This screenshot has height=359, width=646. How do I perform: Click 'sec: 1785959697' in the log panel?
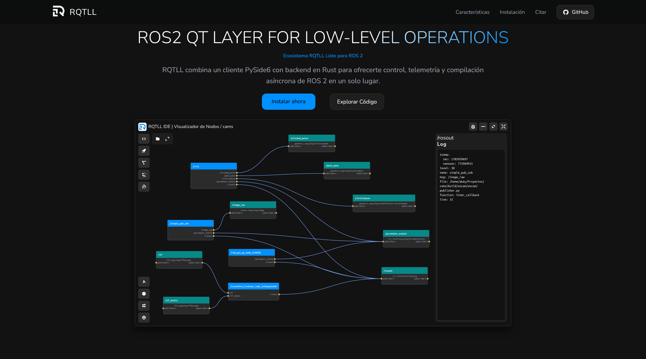click(x=455, y=159)
